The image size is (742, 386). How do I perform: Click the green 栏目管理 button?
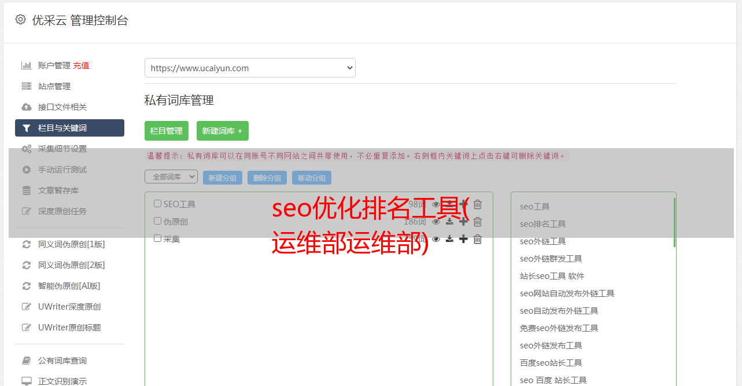[x=167, y=131]
